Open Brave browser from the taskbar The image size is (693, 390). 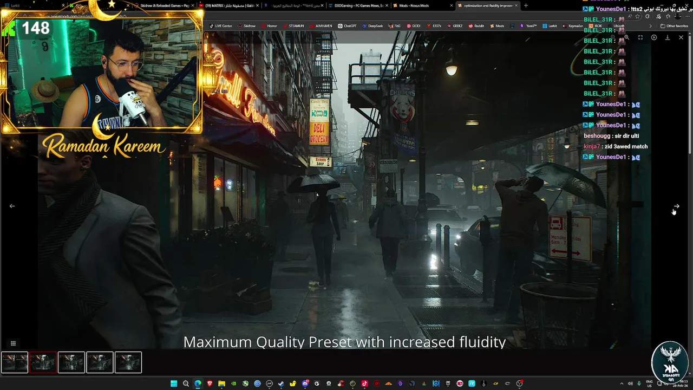click(210, 383)
